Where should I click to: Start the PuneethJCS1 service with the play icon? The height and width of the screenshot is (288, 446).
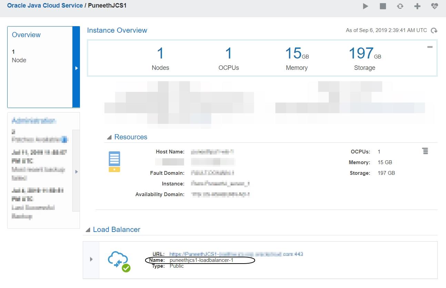(x=366, y=6)
